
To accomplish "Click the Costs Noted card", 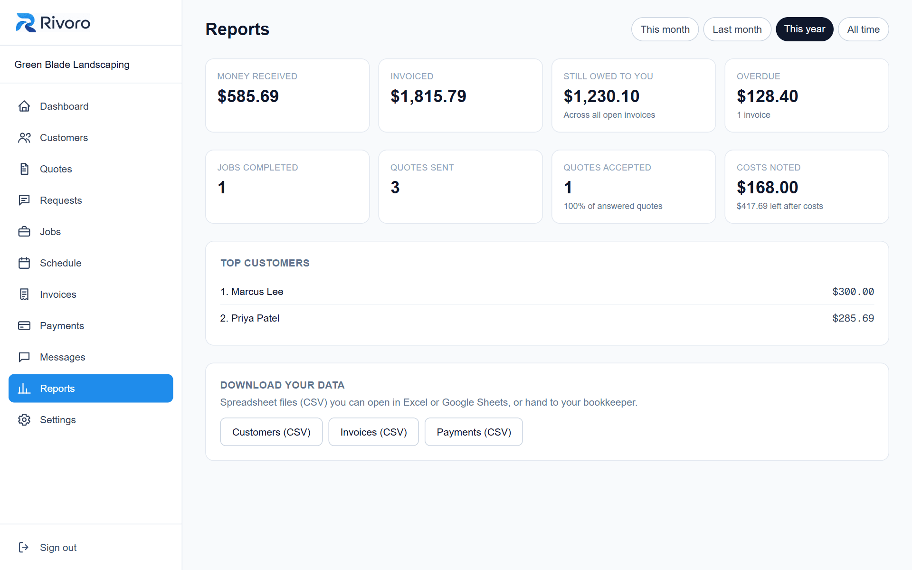I will click(x=807, y=187).
